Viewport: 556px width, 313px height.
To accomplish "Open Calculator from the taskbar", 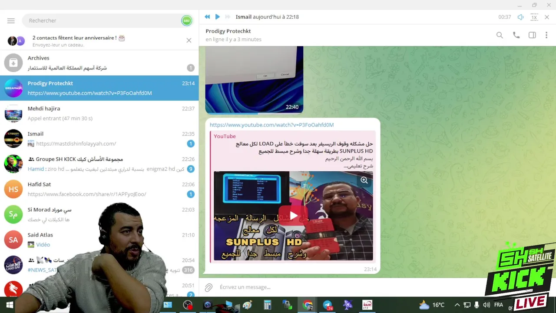I will point(267,305).
